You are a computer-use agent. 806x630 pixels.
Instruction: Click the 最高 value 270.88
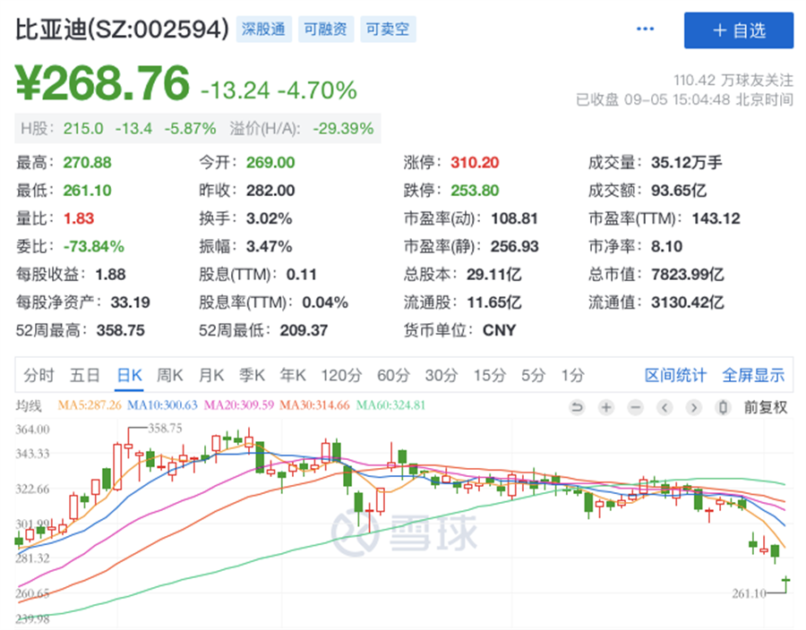88,163
